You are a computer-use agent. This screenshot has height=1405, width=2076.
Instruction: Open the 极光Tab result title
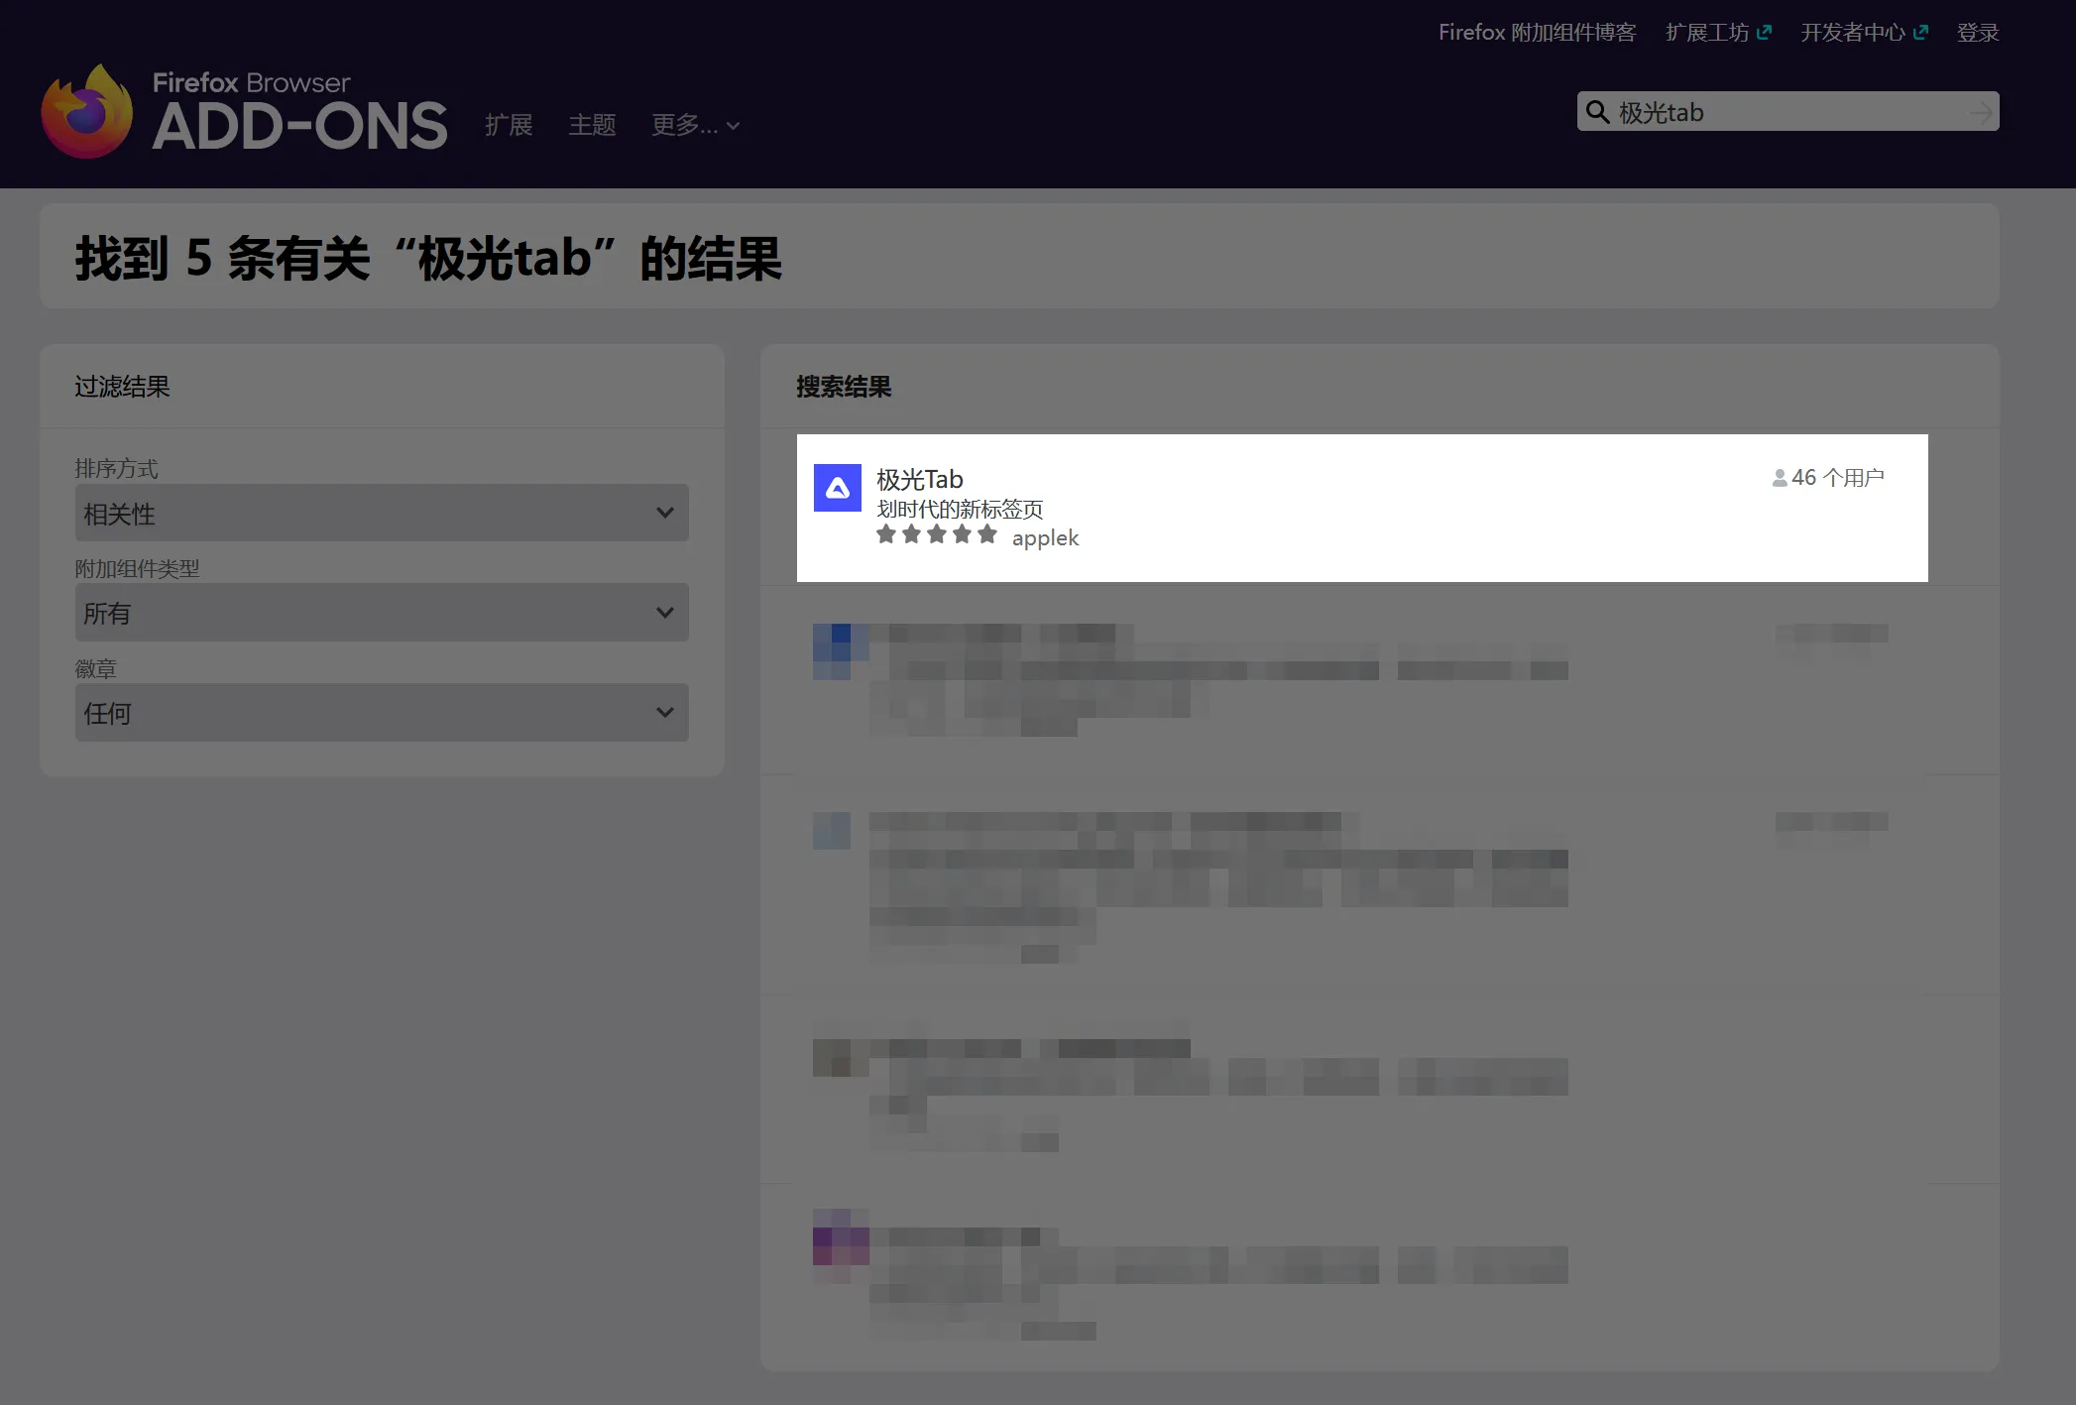point(920,480)
